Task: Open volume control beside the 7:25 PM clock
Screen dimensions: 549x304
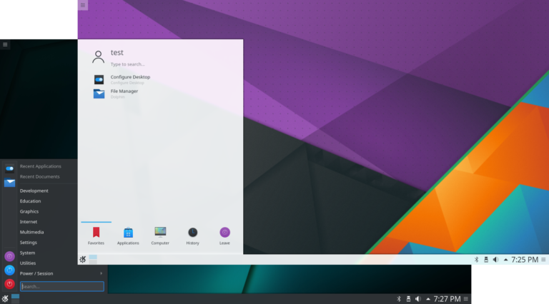Action: click(x=495, y=259)
